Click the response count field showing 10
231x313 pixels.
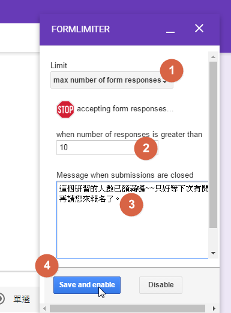(x=107, y=147)
